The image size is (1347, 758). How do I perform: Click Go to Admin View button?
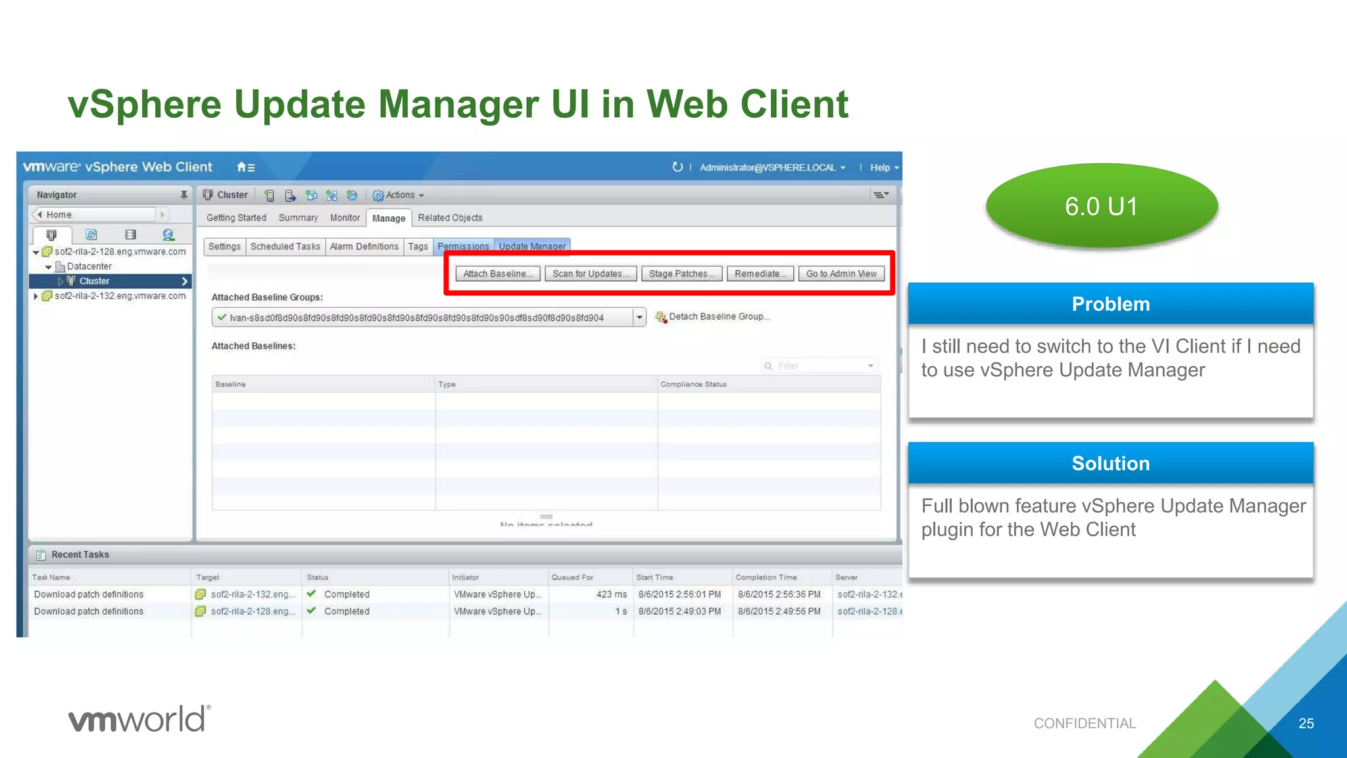841,274
